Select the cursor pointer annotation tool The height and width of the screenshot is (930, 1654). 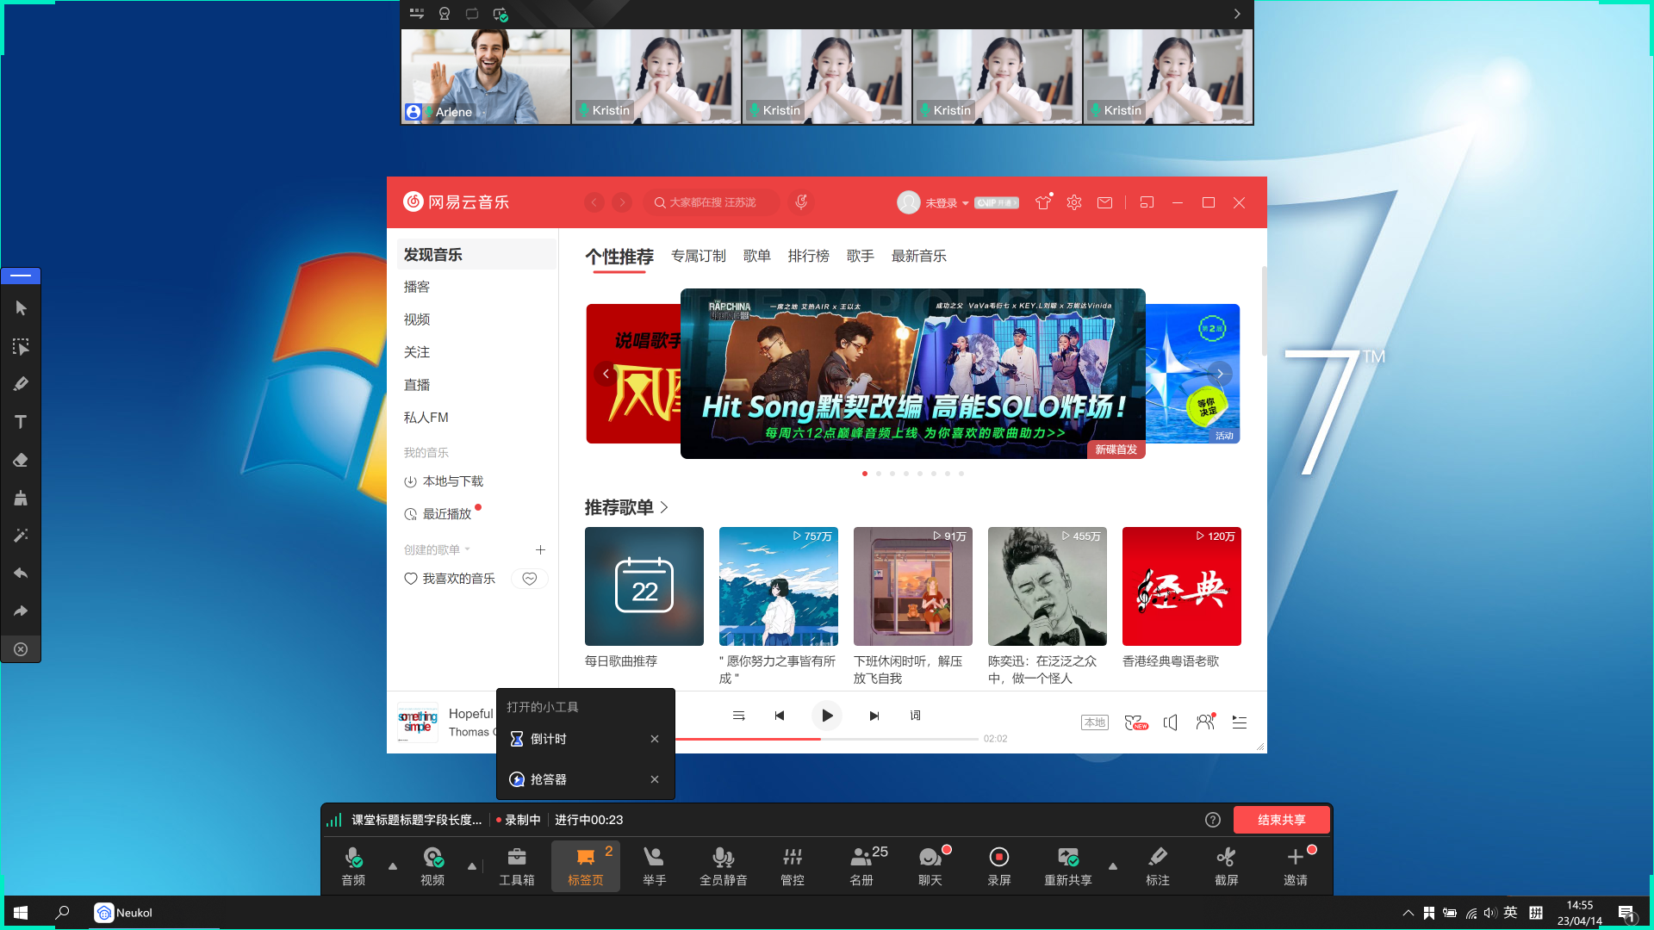[x=21, y=308]
